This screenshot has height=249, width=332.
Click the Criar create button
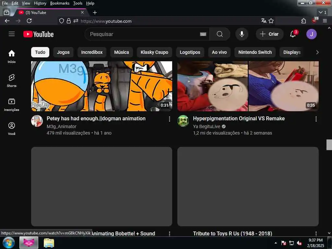269,34
